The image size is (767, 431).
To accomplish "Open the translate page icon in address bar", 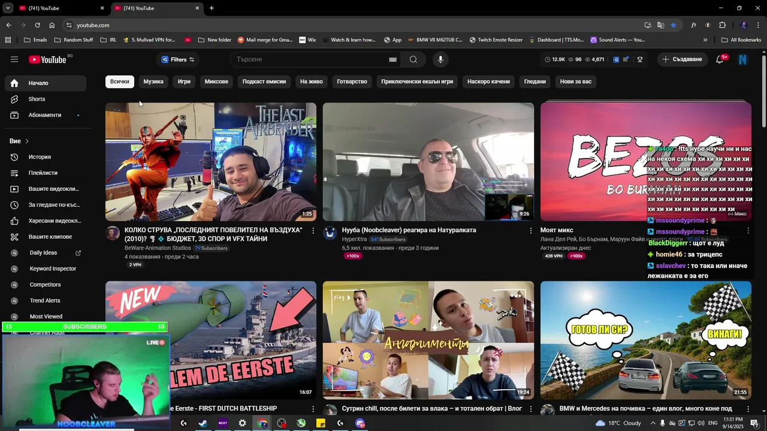I will (660, 25).
